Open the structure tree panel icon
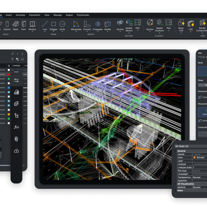Viewport: 207px width, 207px height. pyautogui.click(x=16, y=116)
